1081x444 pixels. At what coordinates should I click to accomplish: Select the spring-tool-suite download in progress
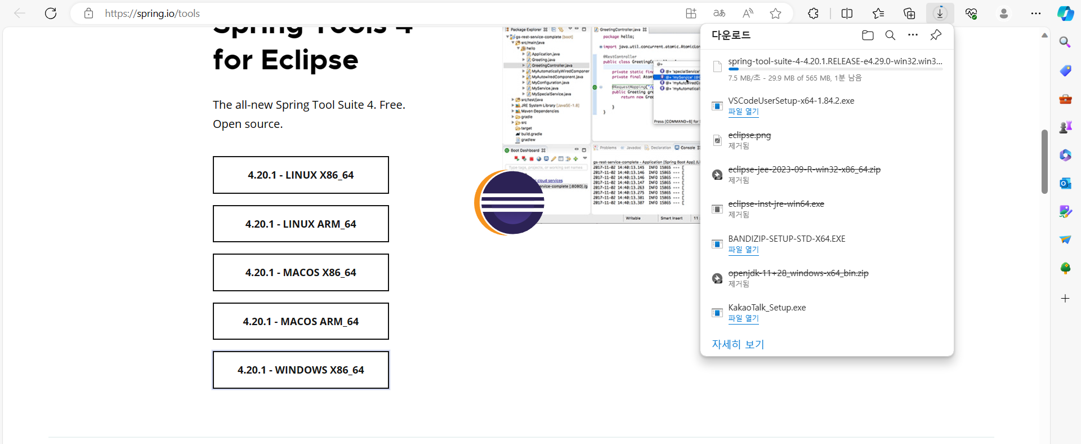pyautogui.click(x=827, y=69)
